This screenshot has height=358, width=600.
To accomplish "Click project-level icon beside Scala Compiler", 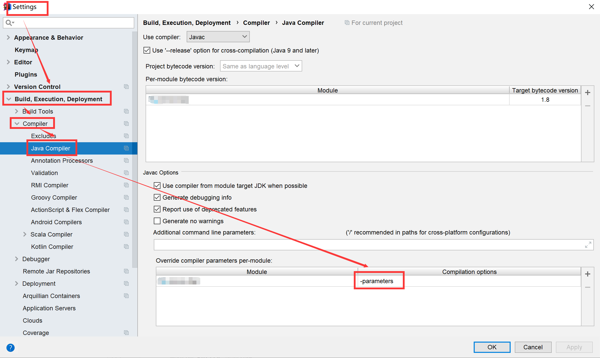I will point(126,234).
